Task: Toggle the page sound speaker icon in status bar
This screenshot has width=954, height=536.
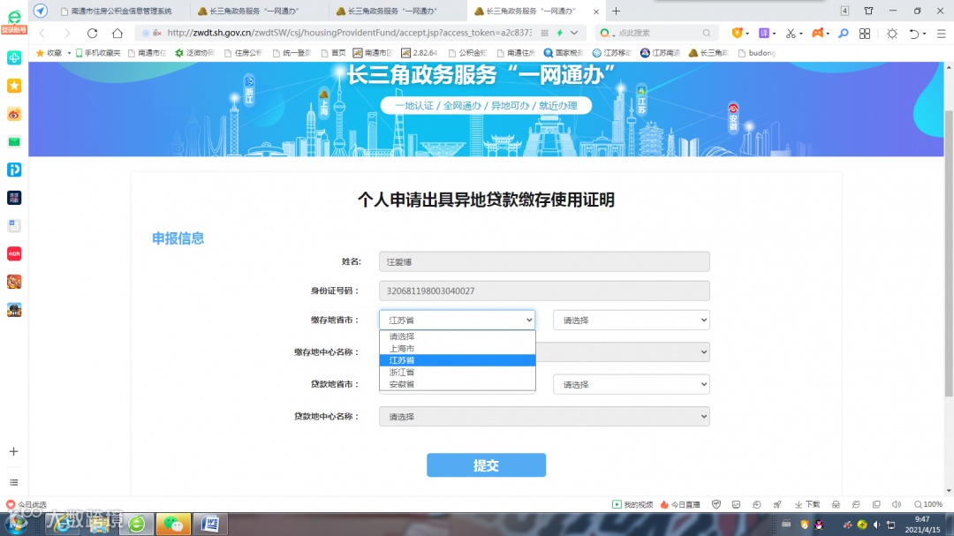Action: point(897,504)
